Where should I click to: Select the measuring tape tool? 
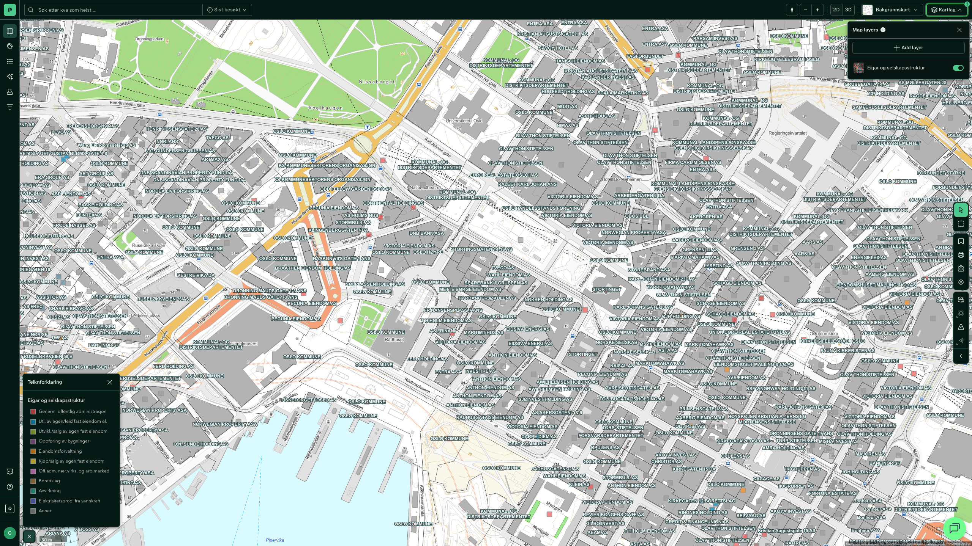[x=961, y=300]
